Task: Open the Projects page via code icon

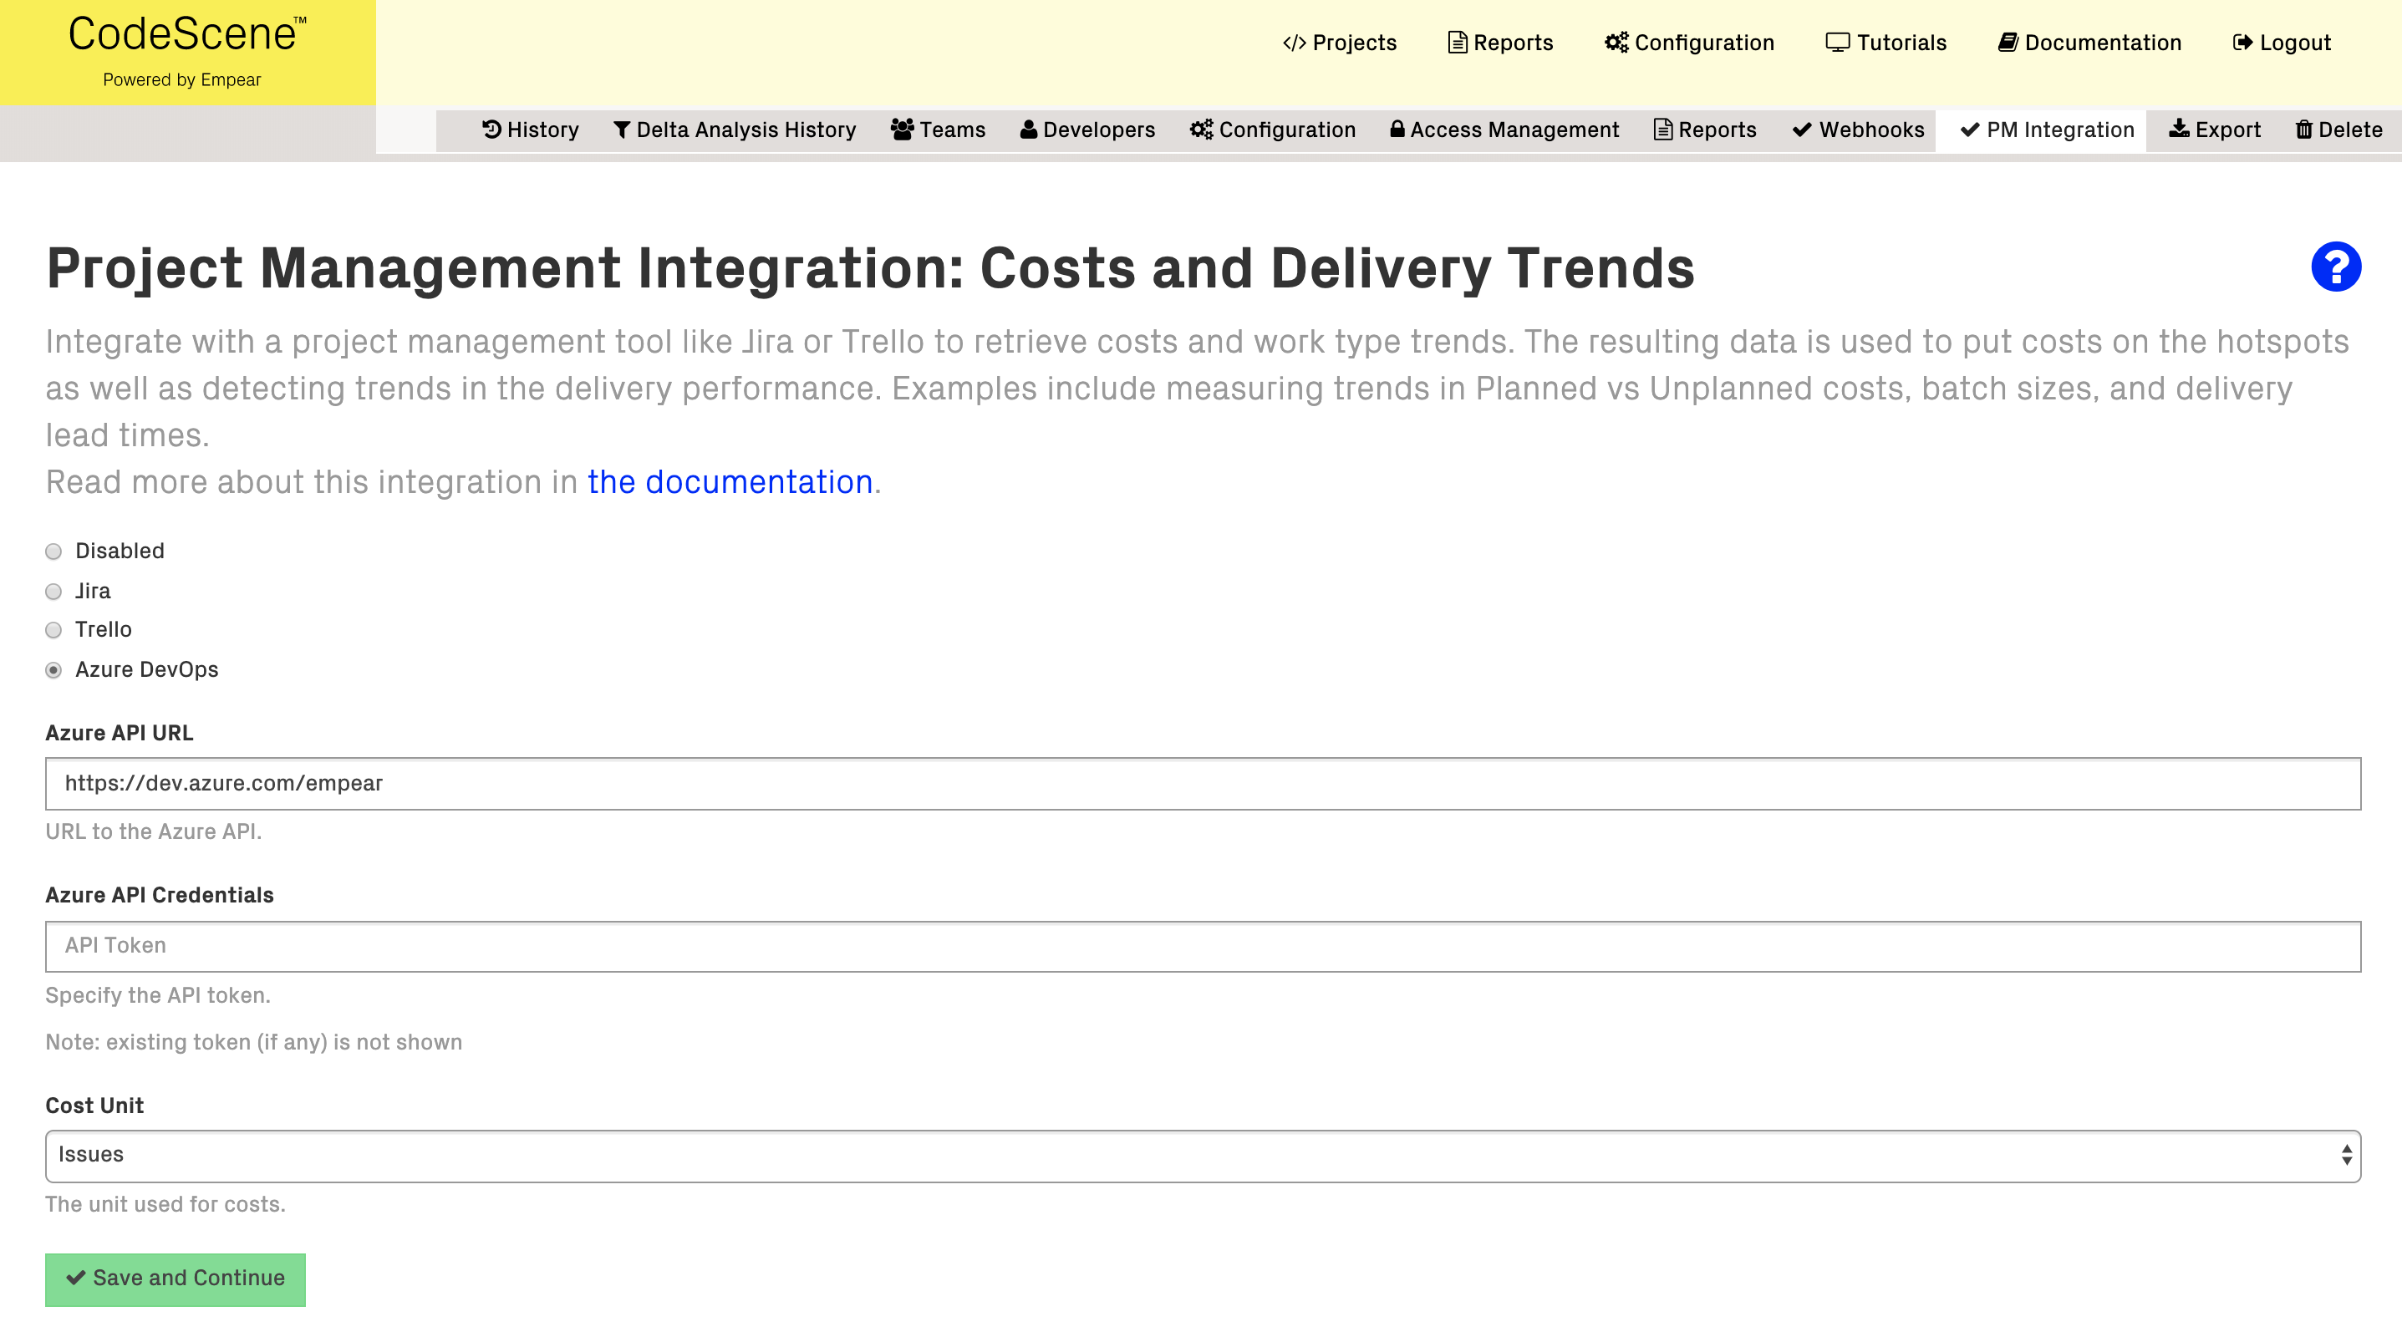Action: point(1295,42)
